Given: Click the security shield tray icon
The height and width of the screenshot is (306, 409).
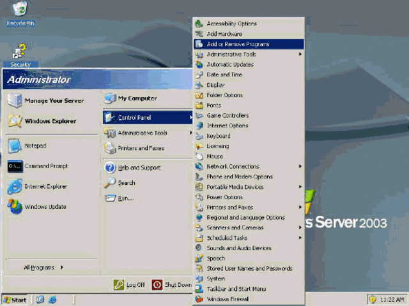Looking at the screenshot, I should 373,300.
